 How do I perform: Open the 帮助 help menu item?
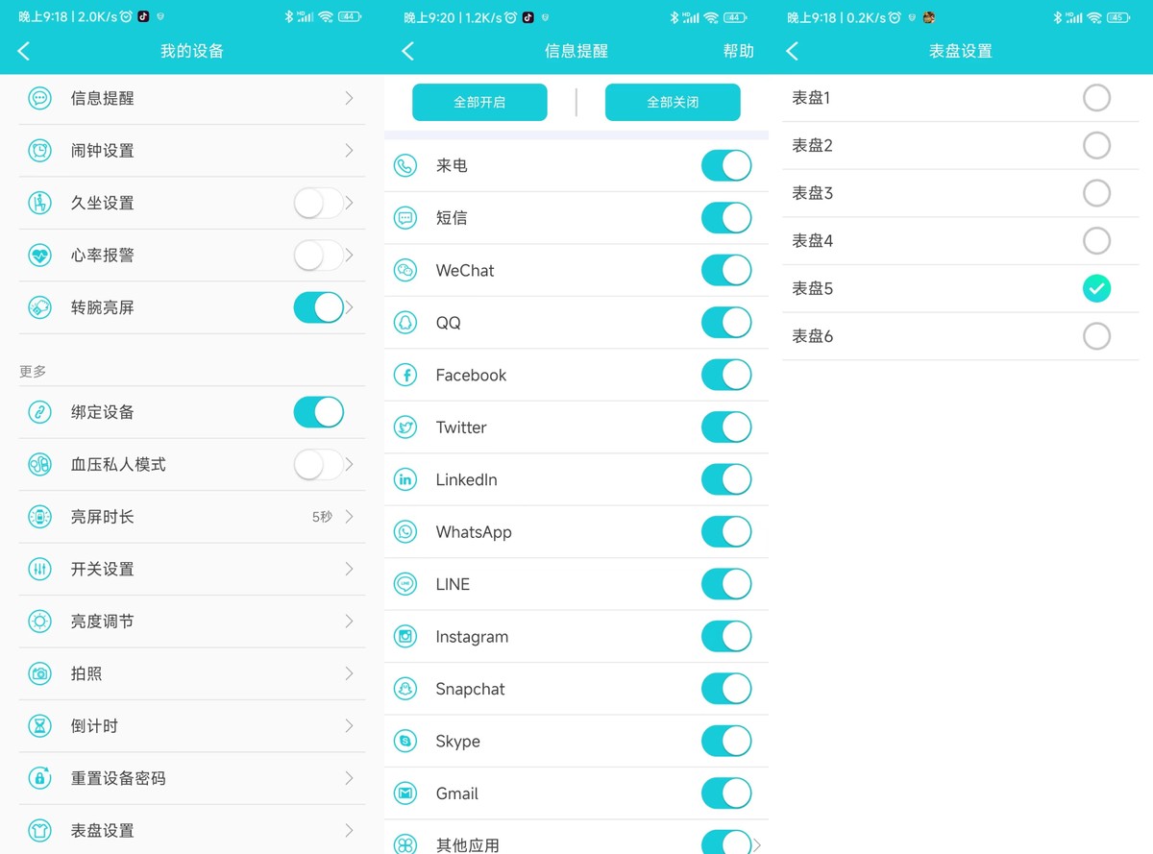point(738,51)
